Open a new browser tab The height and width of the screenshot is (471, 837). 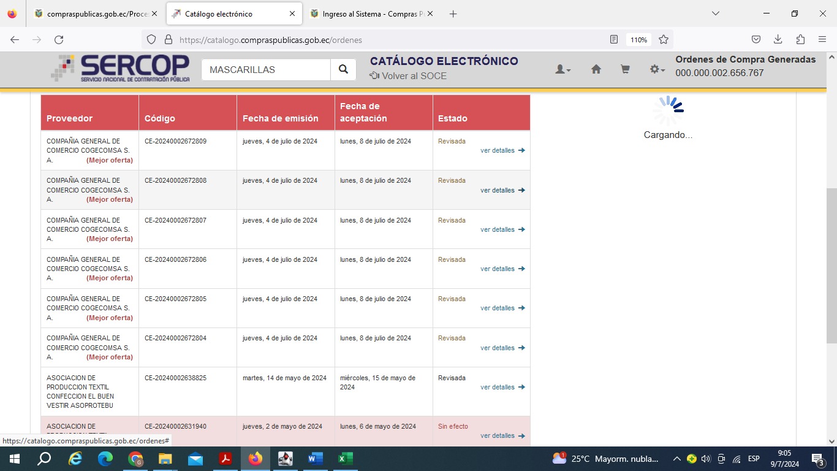click(453, 13)
